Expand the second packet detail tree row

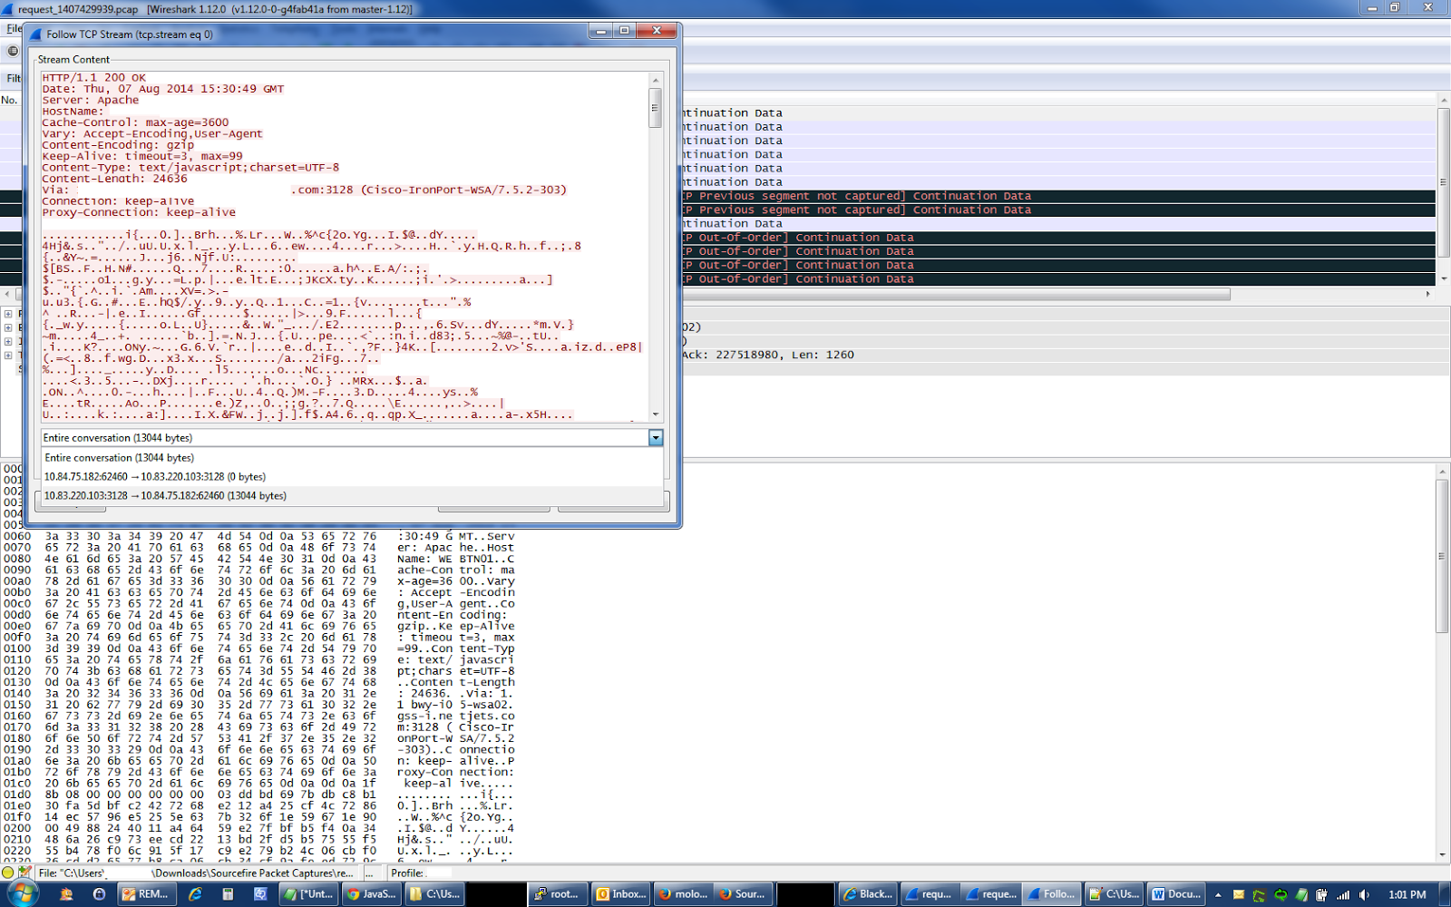coord(8,327)
